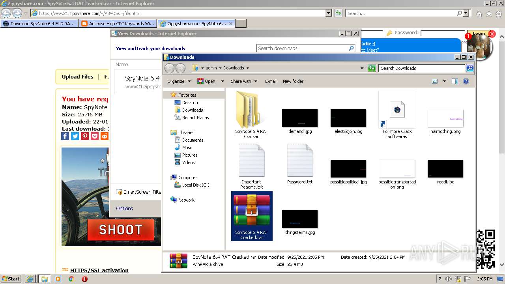Image resolution: width=505 pixels, height=284 pixels.
Task: Select Important Readme.txt file
Action: click(251, 166)
